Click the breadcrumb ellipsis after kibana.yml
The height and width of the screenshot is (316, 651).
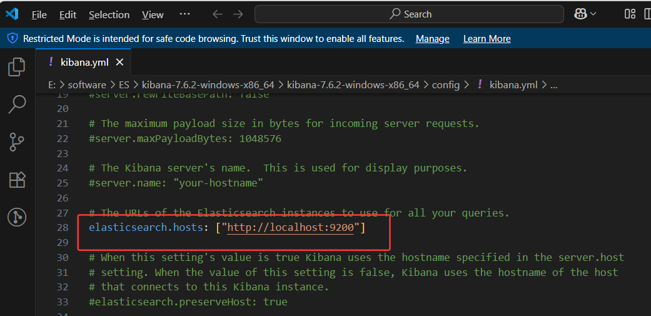(x=553, y=86)
